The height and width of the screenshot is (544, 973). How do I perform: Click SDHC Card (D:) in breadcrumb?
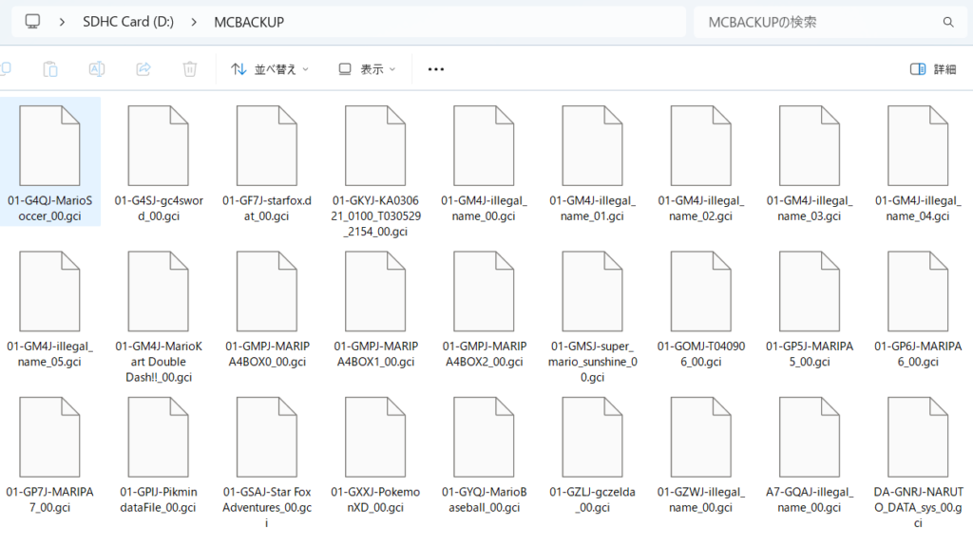click(127, 22)
